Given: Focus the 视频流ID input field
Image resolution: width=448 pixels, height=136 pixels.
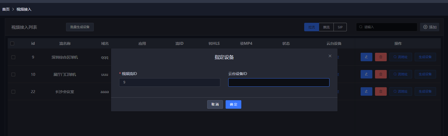Looking at the screenshot, I should tap(170, 82).
